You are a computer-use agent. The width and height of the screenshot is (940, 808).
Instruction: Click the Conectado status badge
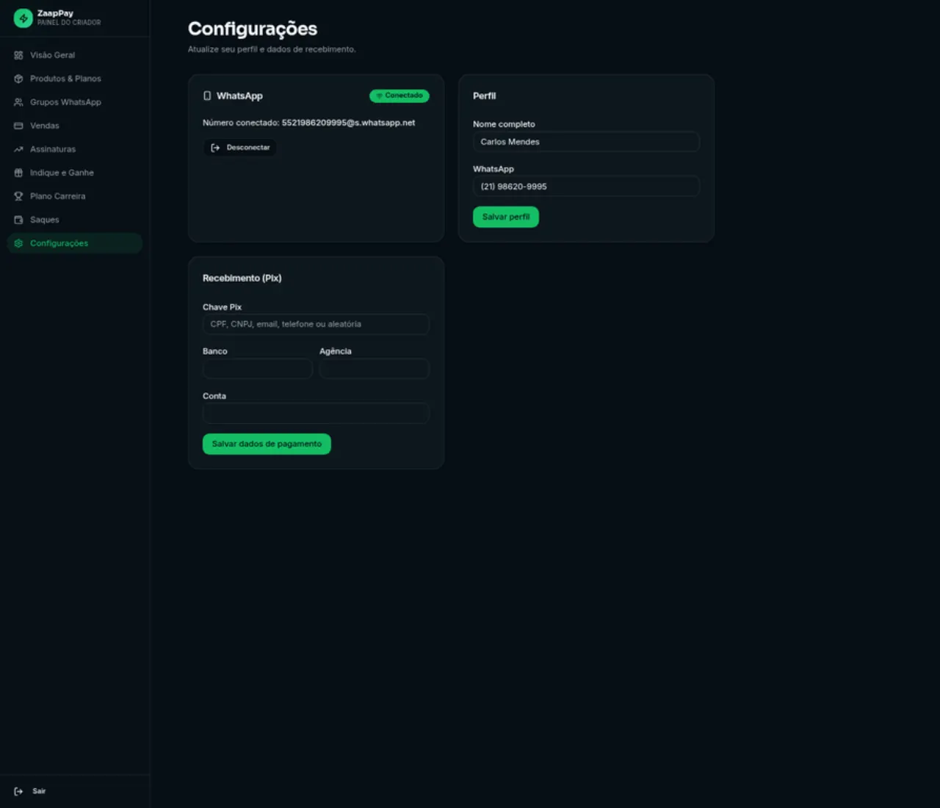point(399,95)
